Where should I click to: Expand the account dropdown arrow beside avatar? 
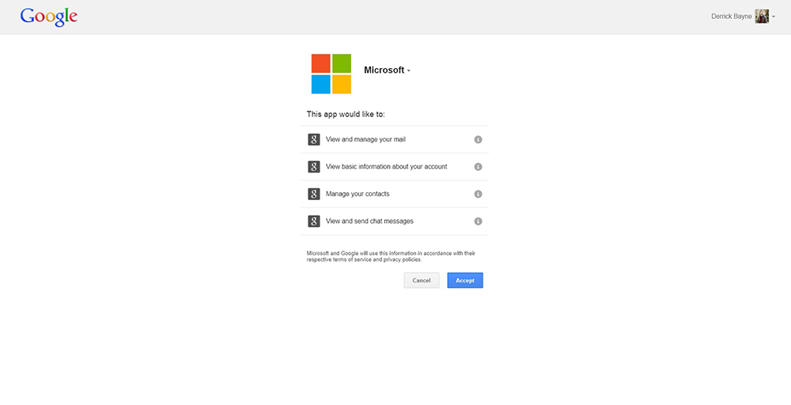[x=774, y=17]
